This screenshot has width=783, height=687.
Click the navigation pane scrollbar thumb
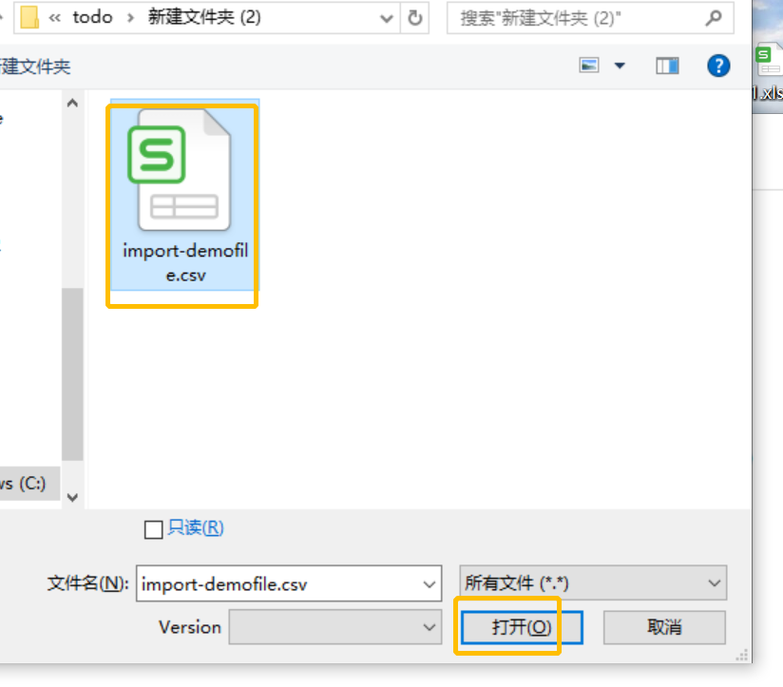coord(72,374)
